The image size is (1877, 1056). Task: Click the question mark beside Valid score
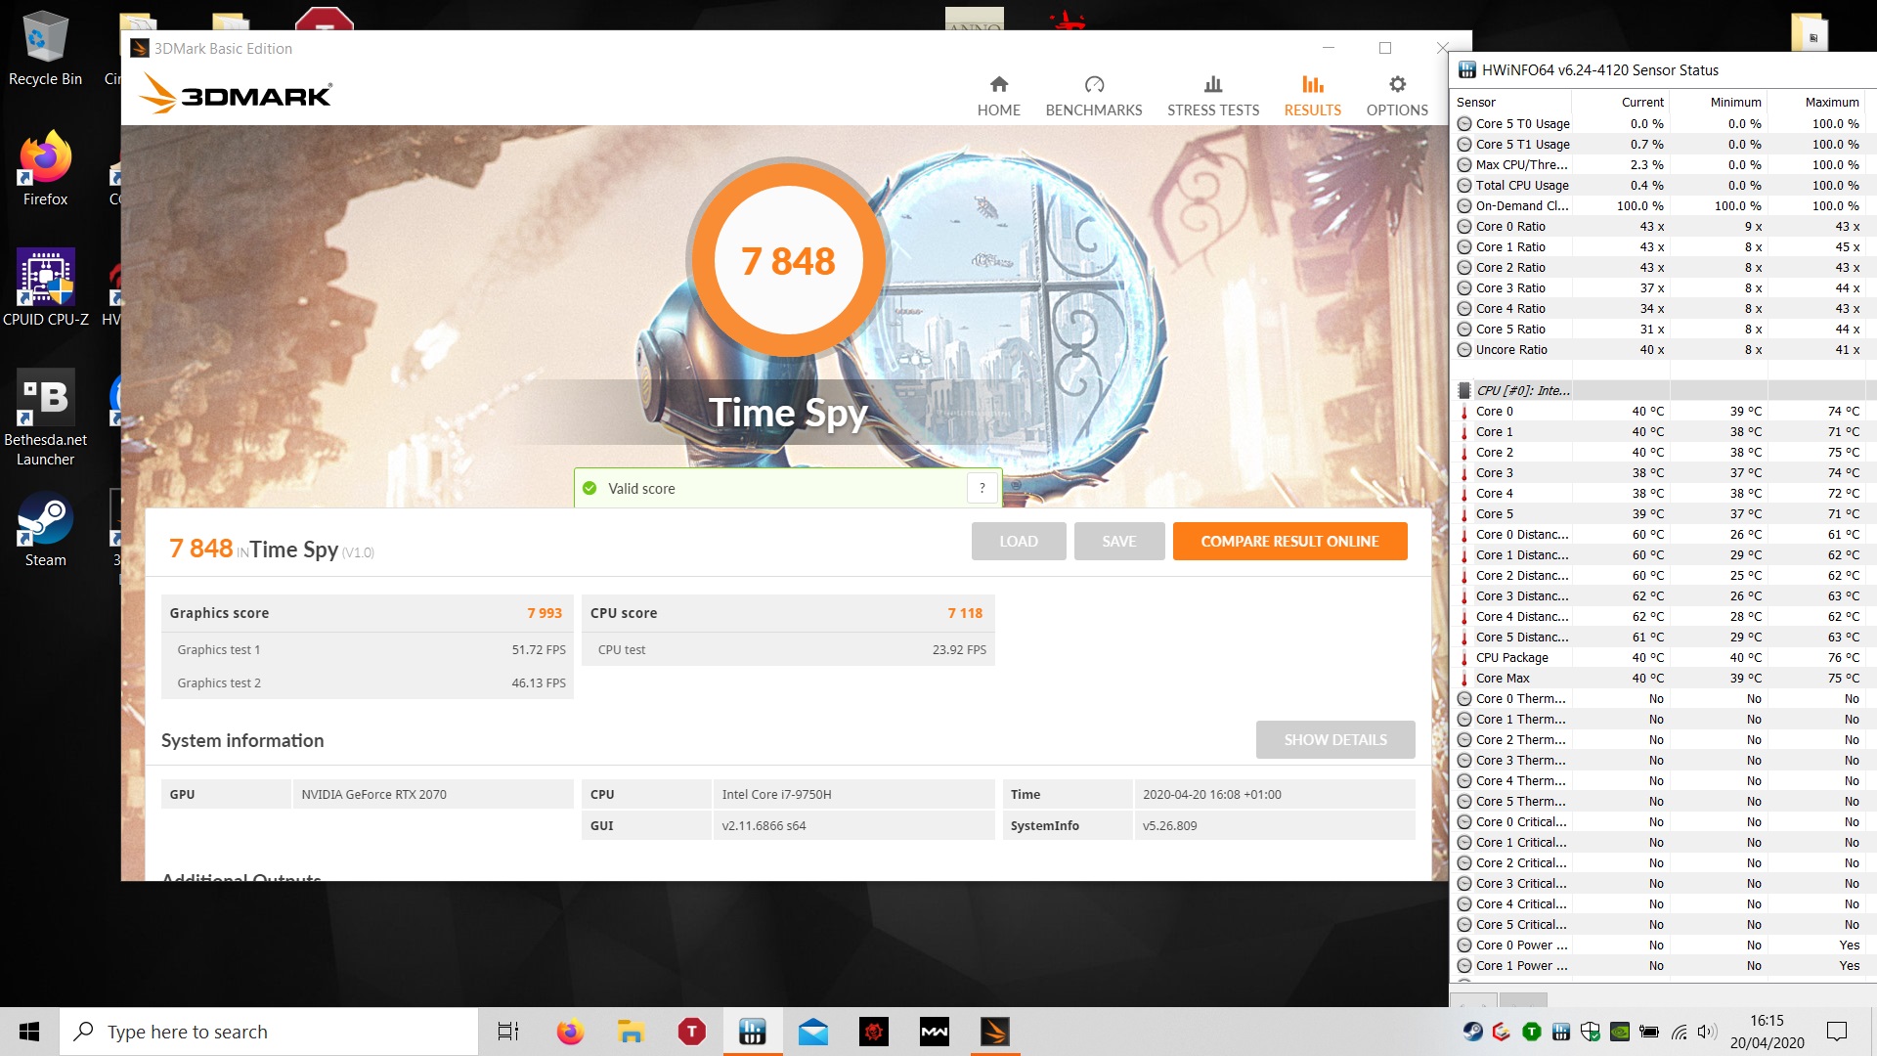coord(982,488)
